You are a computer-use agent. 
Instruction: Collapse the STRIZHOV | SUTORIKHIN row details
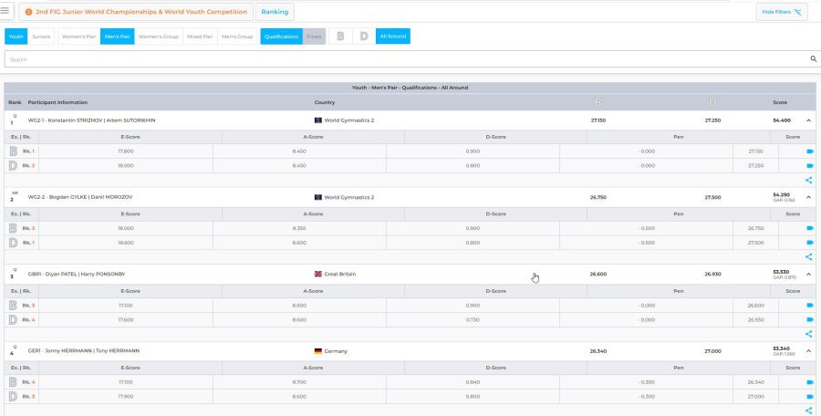click(x=808, y=120)
